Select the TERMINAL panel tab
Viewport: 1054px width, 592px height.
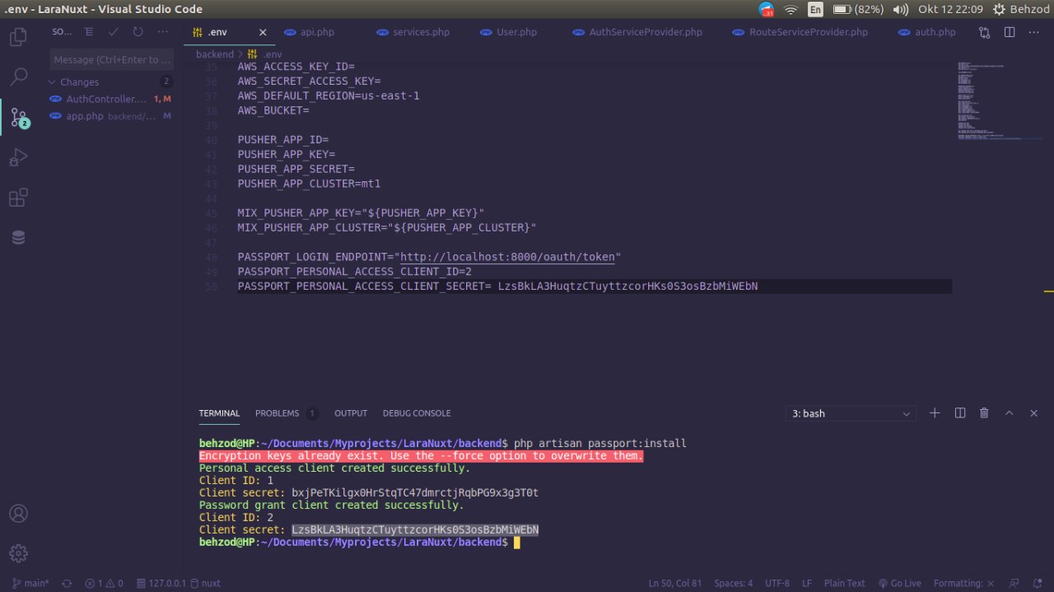(x=219, y=413)
